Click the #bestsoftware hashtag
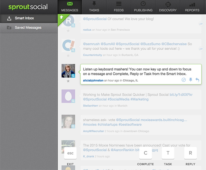 pyautogui.click(x=130, y=125)
